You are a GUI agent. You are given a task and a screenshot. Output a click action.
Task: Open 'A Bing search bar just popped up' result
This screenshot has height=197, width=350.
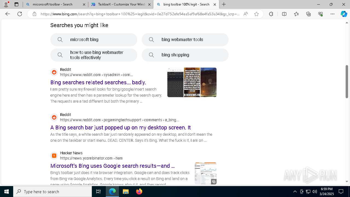pos(121,128)
